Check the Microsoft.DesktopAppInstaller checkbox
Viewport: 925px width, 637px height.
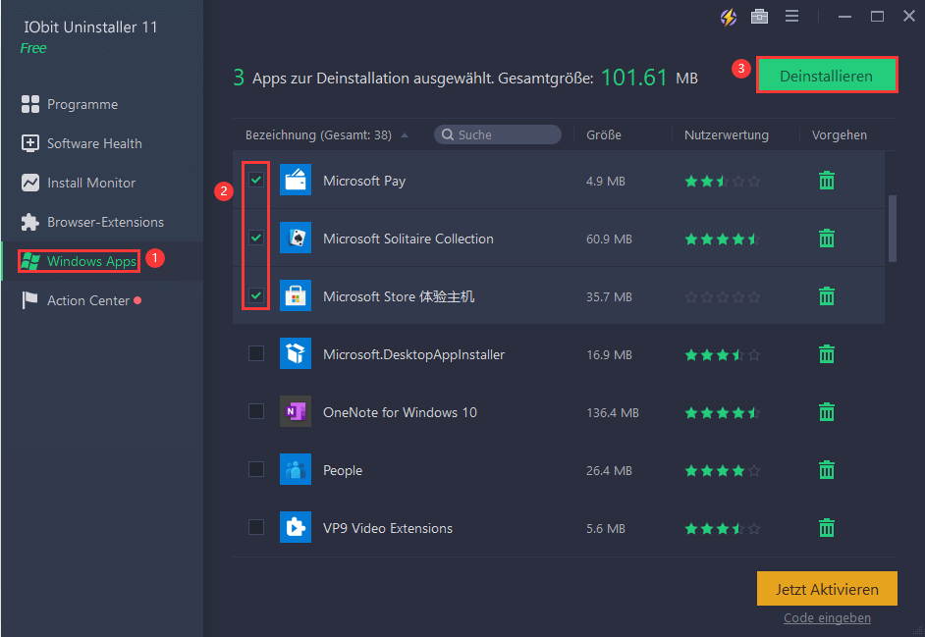click(x=256, y=353)
